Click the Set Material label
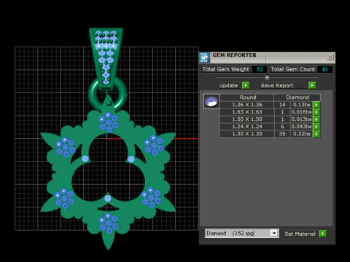Viewport: 350px width, 262px height. coord(300,234)
